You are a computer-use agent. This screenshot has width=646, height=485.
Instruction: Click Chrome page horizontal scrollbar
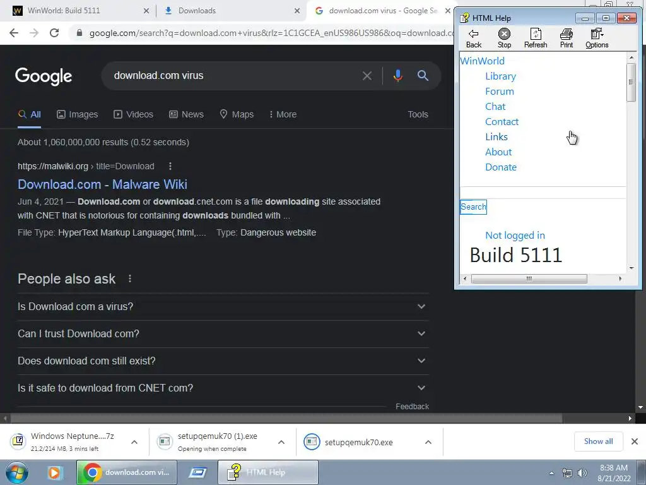click(x=286, y=418)
